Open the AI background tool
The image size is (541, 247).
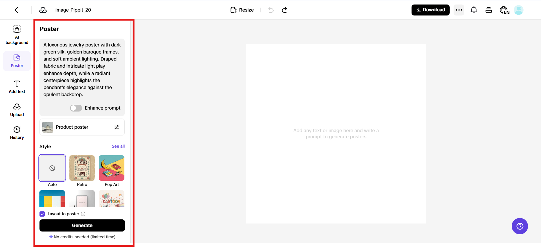click(17, 35)
